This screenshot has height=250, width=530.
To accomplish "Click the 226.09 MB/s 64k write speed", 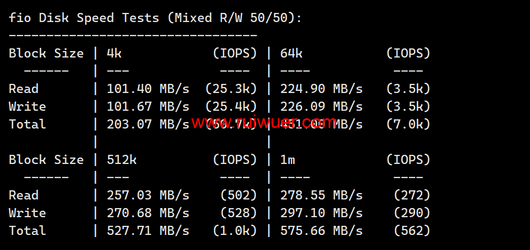I will (x=321, y=106).
